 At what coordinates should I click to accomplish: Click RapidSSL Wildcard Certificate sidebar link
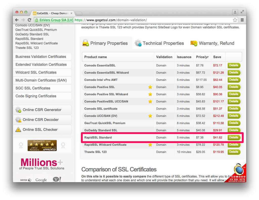(36, 43)
